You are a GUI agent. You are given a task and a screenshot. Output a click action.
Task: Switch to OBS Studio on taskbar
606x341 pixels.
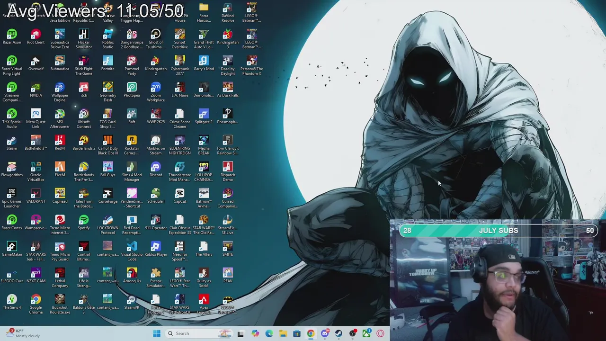353,333
